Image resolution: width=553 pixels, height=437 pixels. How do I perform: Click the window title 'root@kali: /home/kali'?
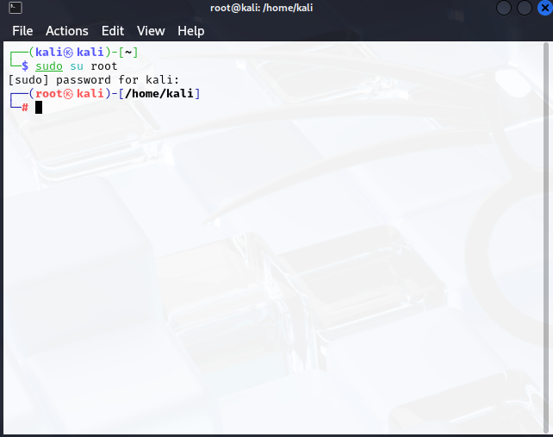261,8
